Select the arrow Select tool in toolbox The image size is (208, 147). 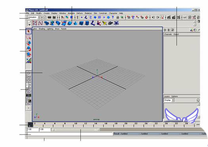click(x=29, y=31)
